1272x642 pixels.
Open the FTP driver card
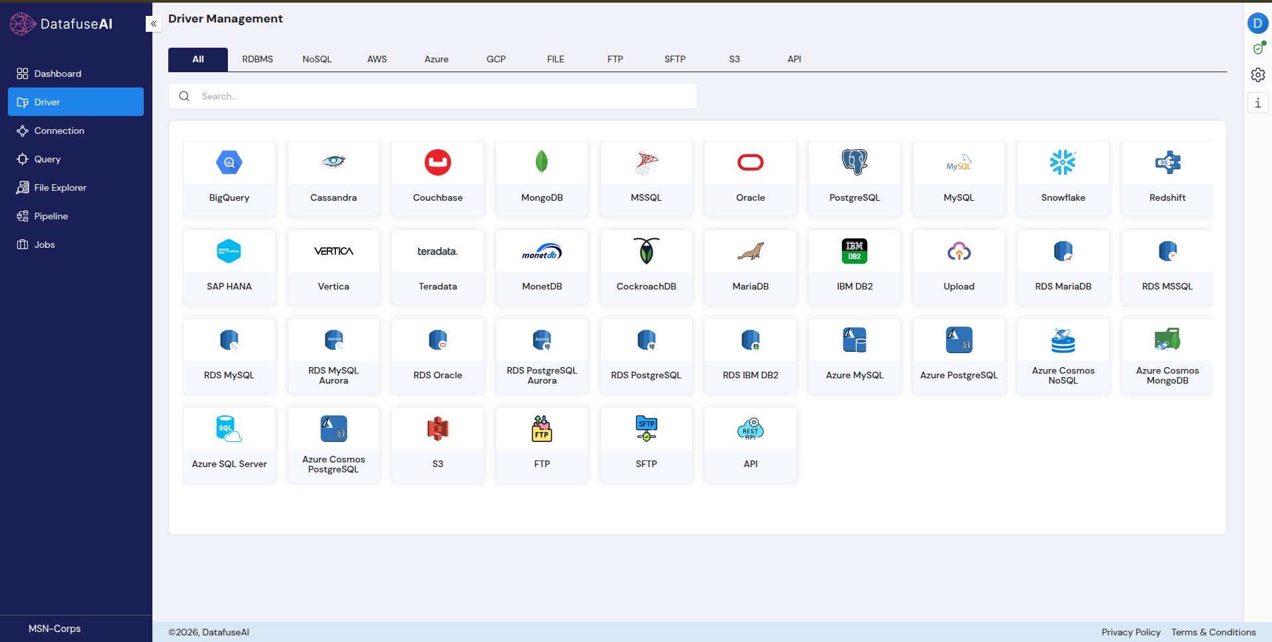[x=542, y=445]
